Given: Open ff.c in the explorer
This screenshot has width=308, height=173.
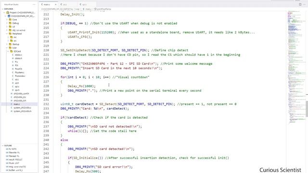Looking at the screenshot, I should pos(16,62).
